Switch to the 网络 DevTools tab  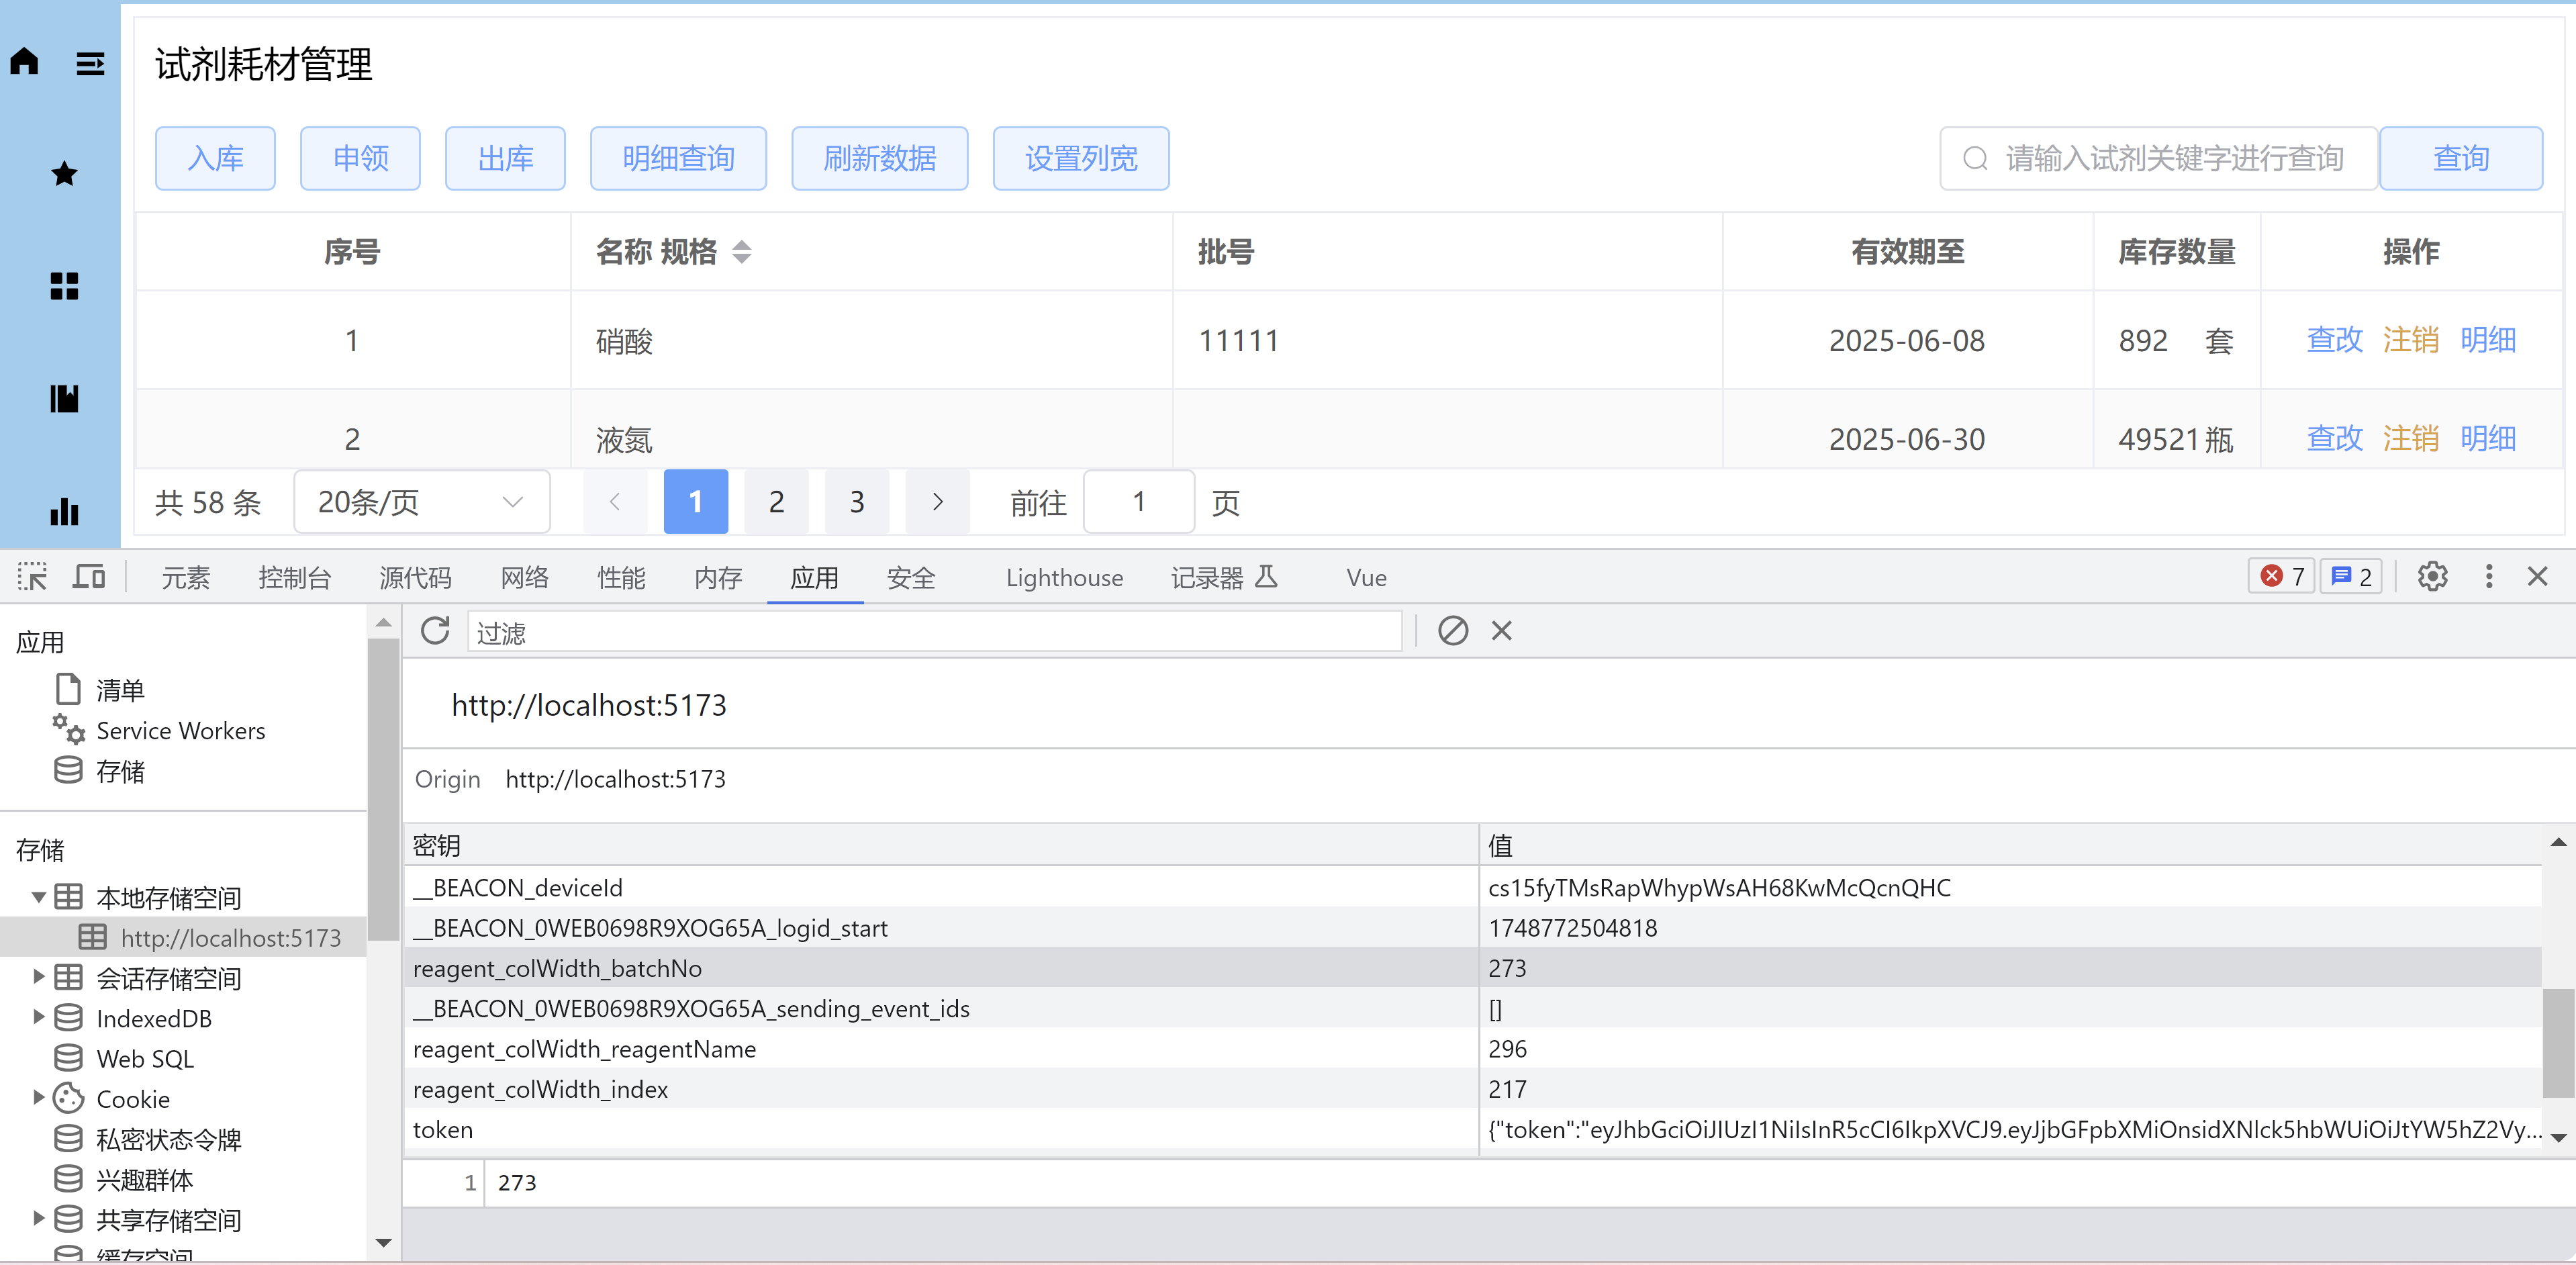pyautogui.click(x=524, y=578)
